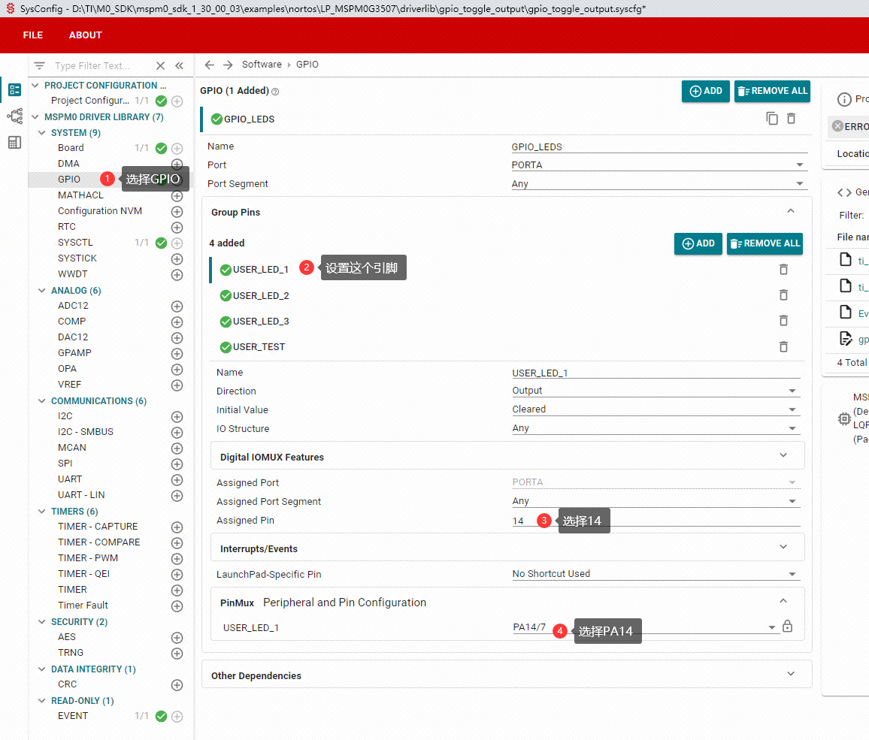Screen dimensions: 869x740
Task: Add an I2C module with plus icon
Action: coord(177,416)
